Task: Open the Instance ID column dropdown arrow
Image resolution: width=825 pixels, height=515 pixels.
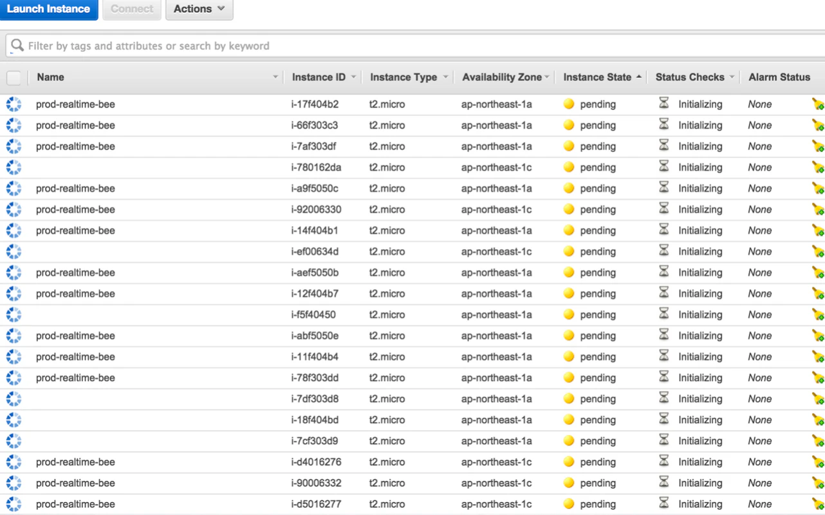Action: (353, 77)
